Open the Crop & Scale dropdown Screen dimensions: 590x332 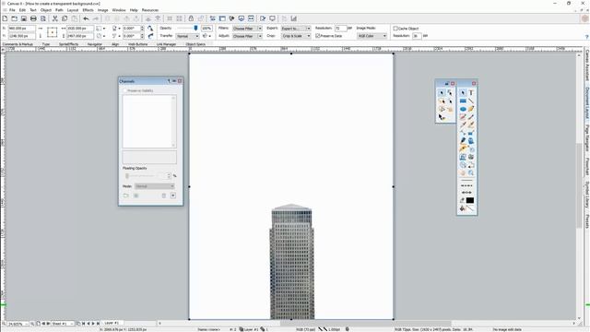[x=296, y=36]
